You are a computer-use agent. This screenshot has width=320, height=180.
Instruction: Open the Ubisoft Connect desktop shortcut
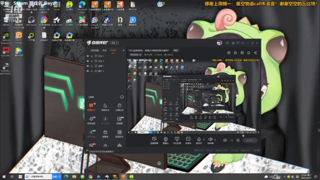click(95, 23)
